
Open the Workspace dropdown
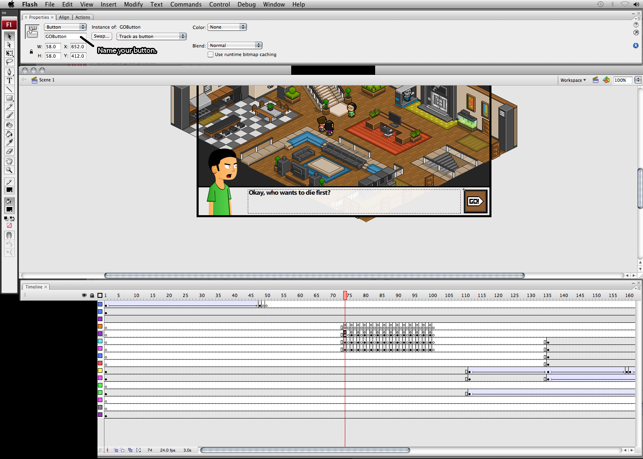click(x=573, y=80)
